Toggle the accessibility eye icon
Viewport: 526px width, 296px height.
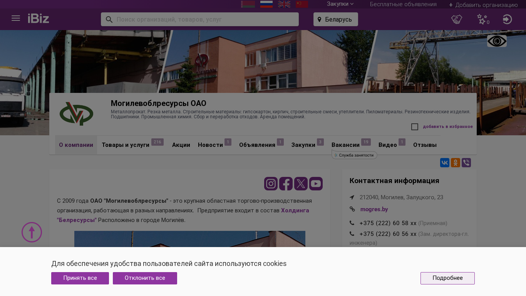497,41
